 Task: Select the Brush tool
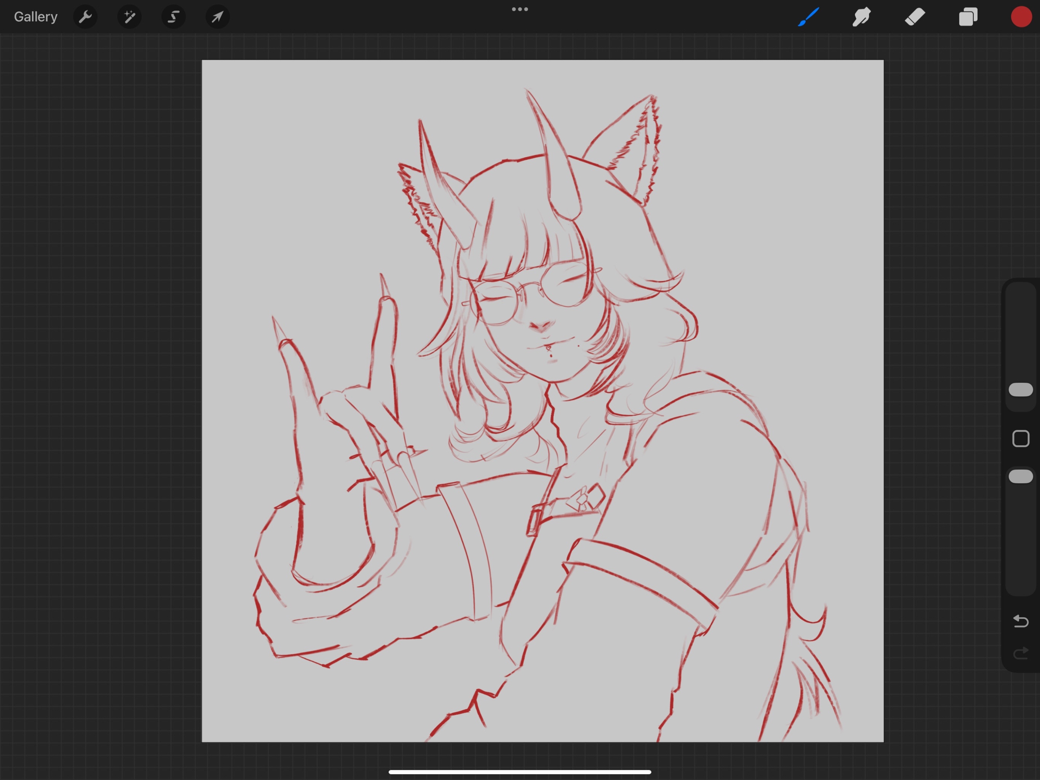pyautogui.click(x=809, y=17)
